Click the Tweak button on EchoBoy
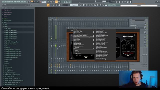Screen dimensions: 160x90 [86, 57]
